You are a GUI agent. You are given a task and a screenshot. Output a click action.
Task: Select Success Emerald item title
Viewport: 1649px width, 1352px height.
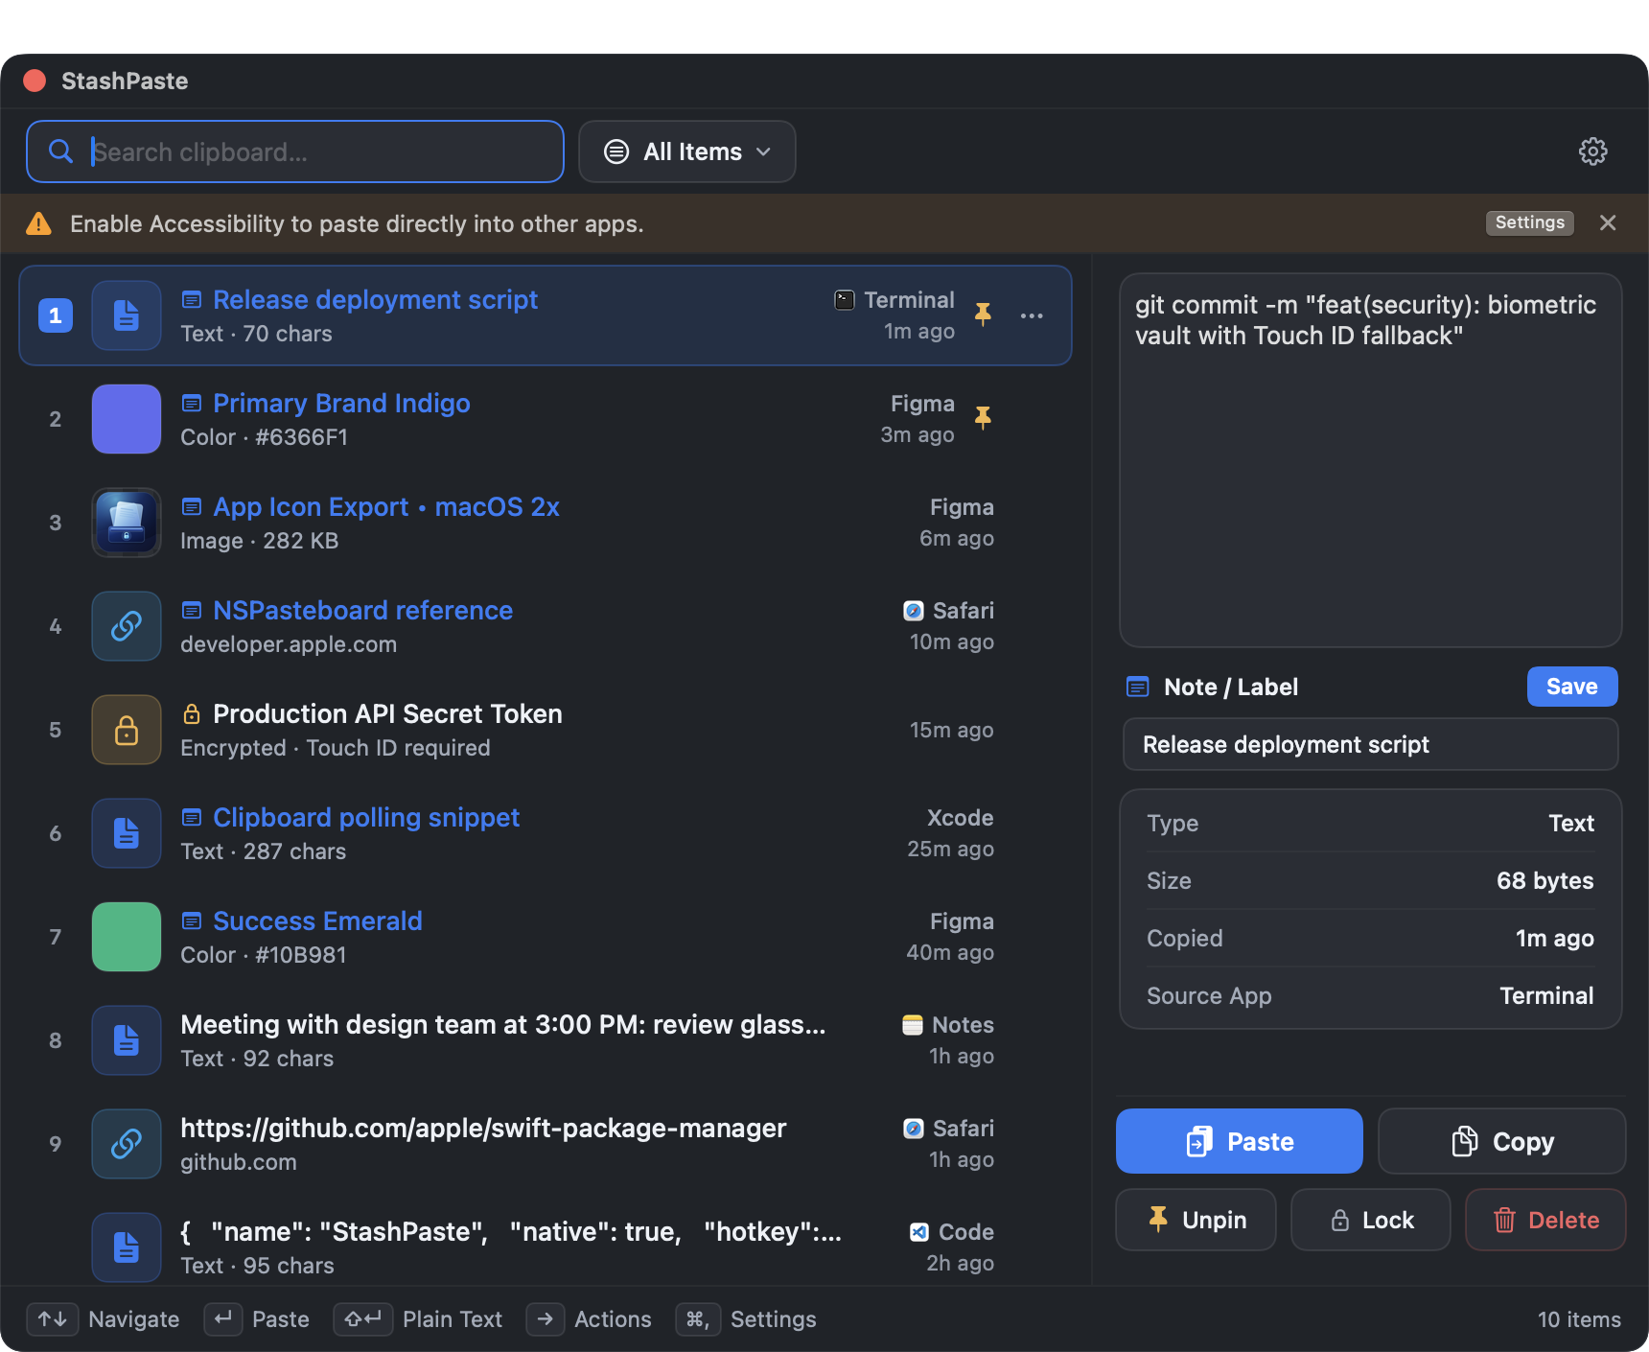pos(317,921)
